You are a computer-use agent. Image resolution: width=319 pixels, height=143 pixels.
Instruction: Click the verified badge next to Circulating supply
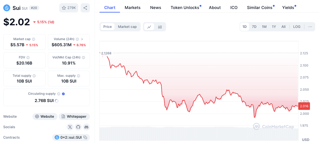point(63,94)
